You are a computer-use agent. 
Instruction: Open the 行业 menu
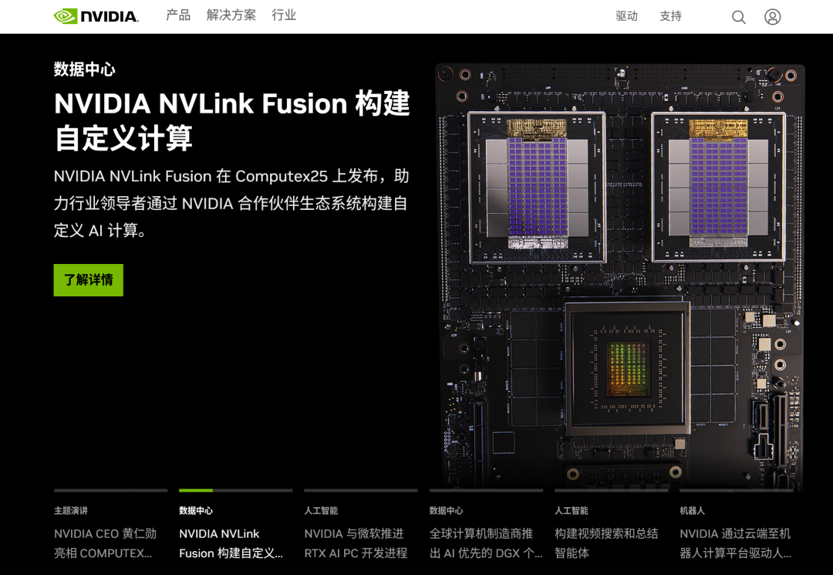284,15
